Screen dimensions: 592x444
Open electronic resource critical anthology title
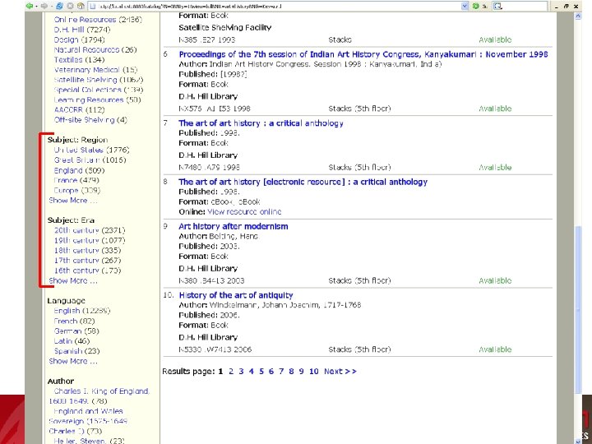pyautogui.click(x=303, y=182)
